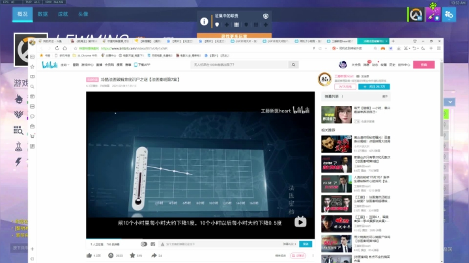This screenshot has height=263, width=469.
Task: Click the browser vertical scrollbar
Action: pos(442,99)
